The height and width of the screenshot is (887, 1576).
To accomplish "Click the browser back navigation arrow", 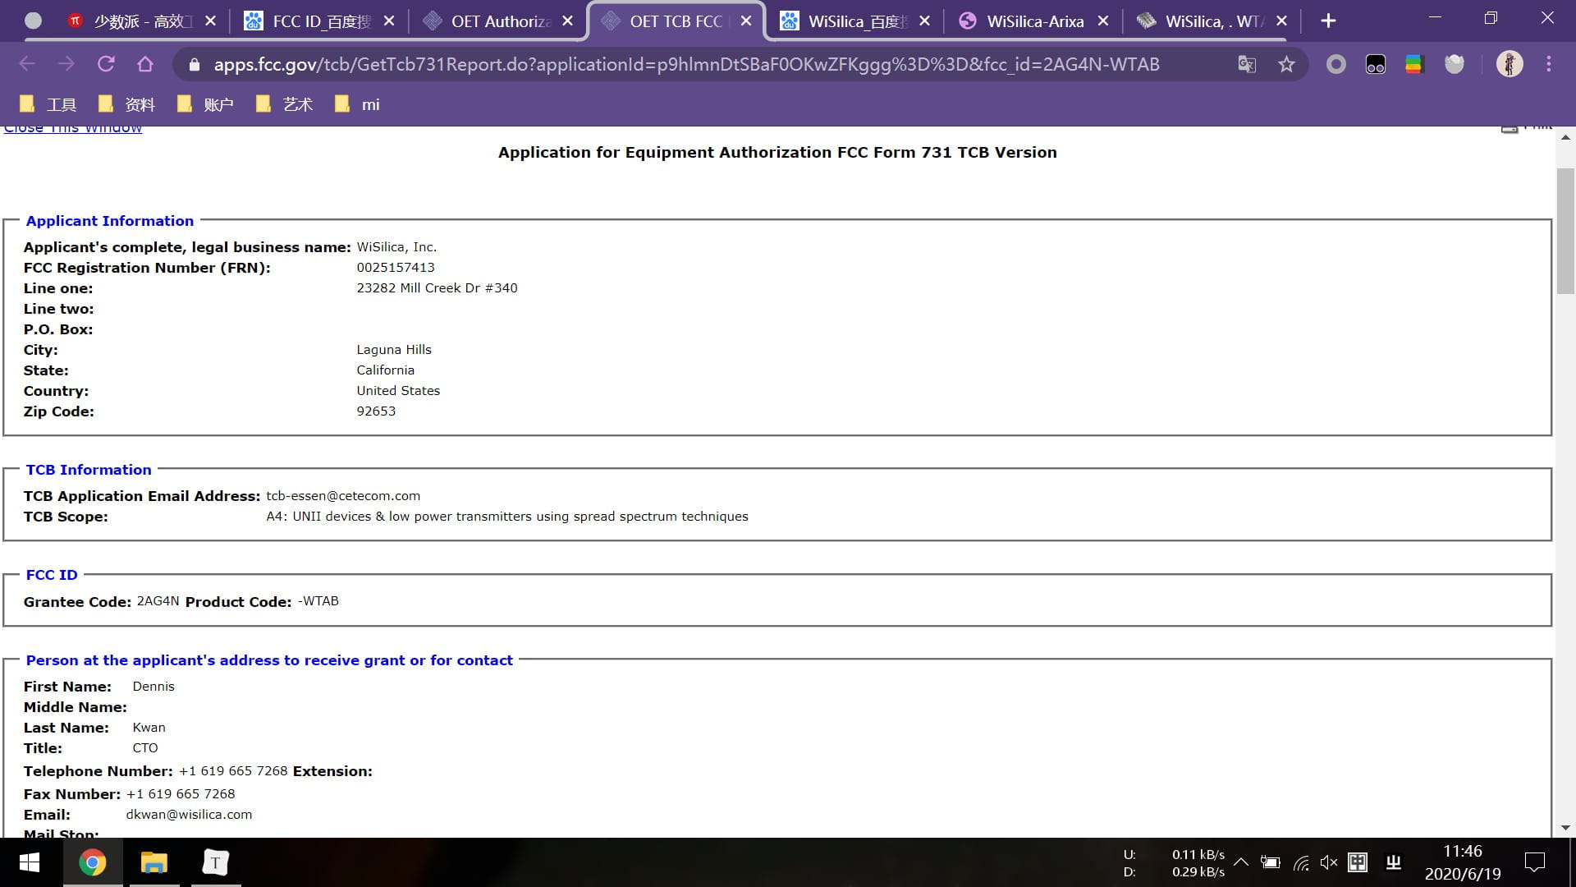I will [x=26, y=64].
